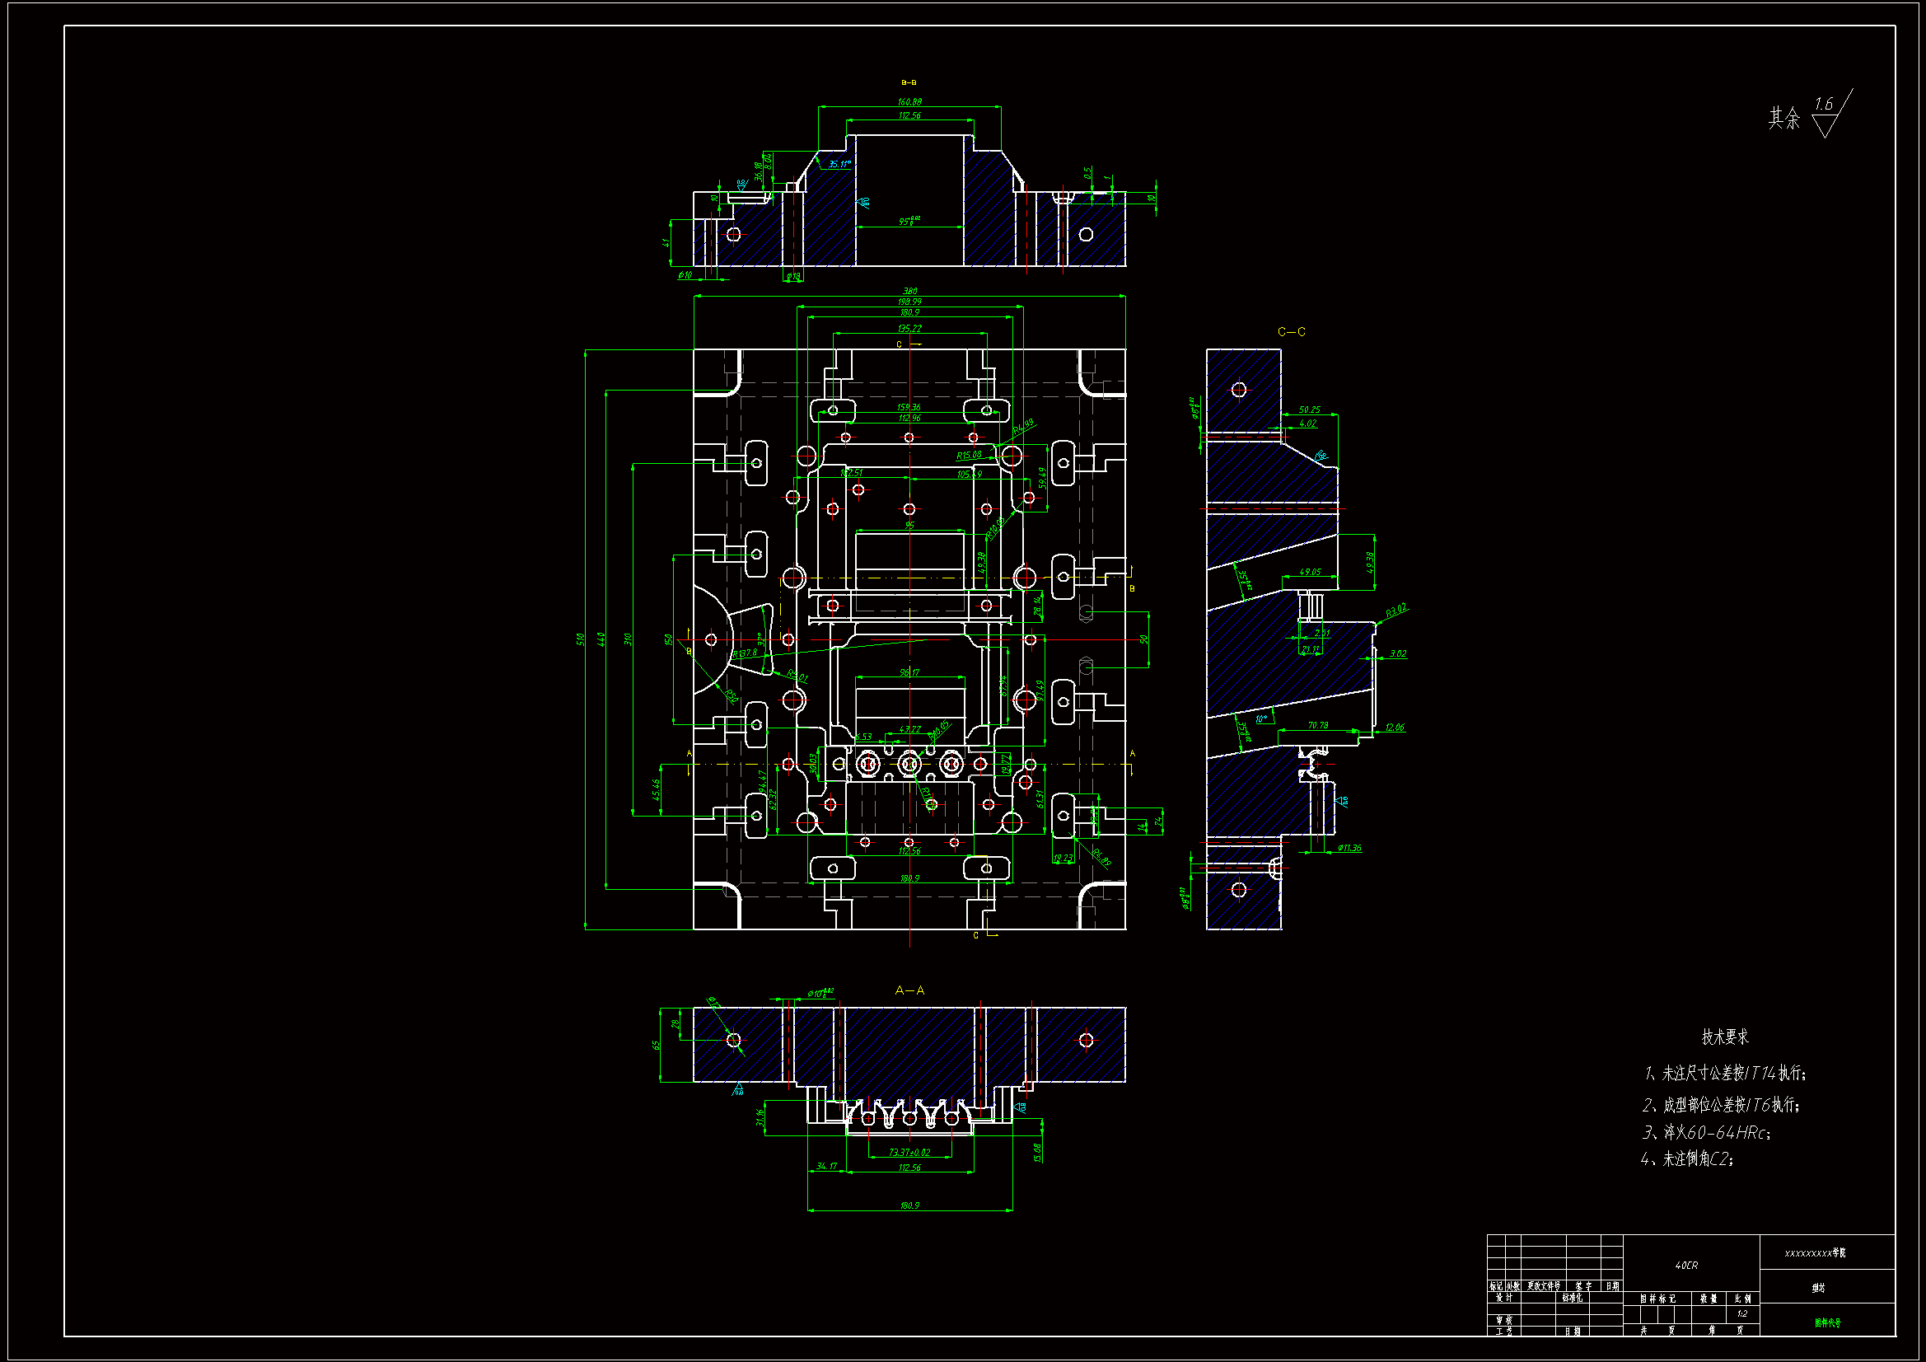Screen dimensions: 1926x1362
Task: Click the 73.37±0.02 dimension in A-A view
Action: coord(909,1152)
